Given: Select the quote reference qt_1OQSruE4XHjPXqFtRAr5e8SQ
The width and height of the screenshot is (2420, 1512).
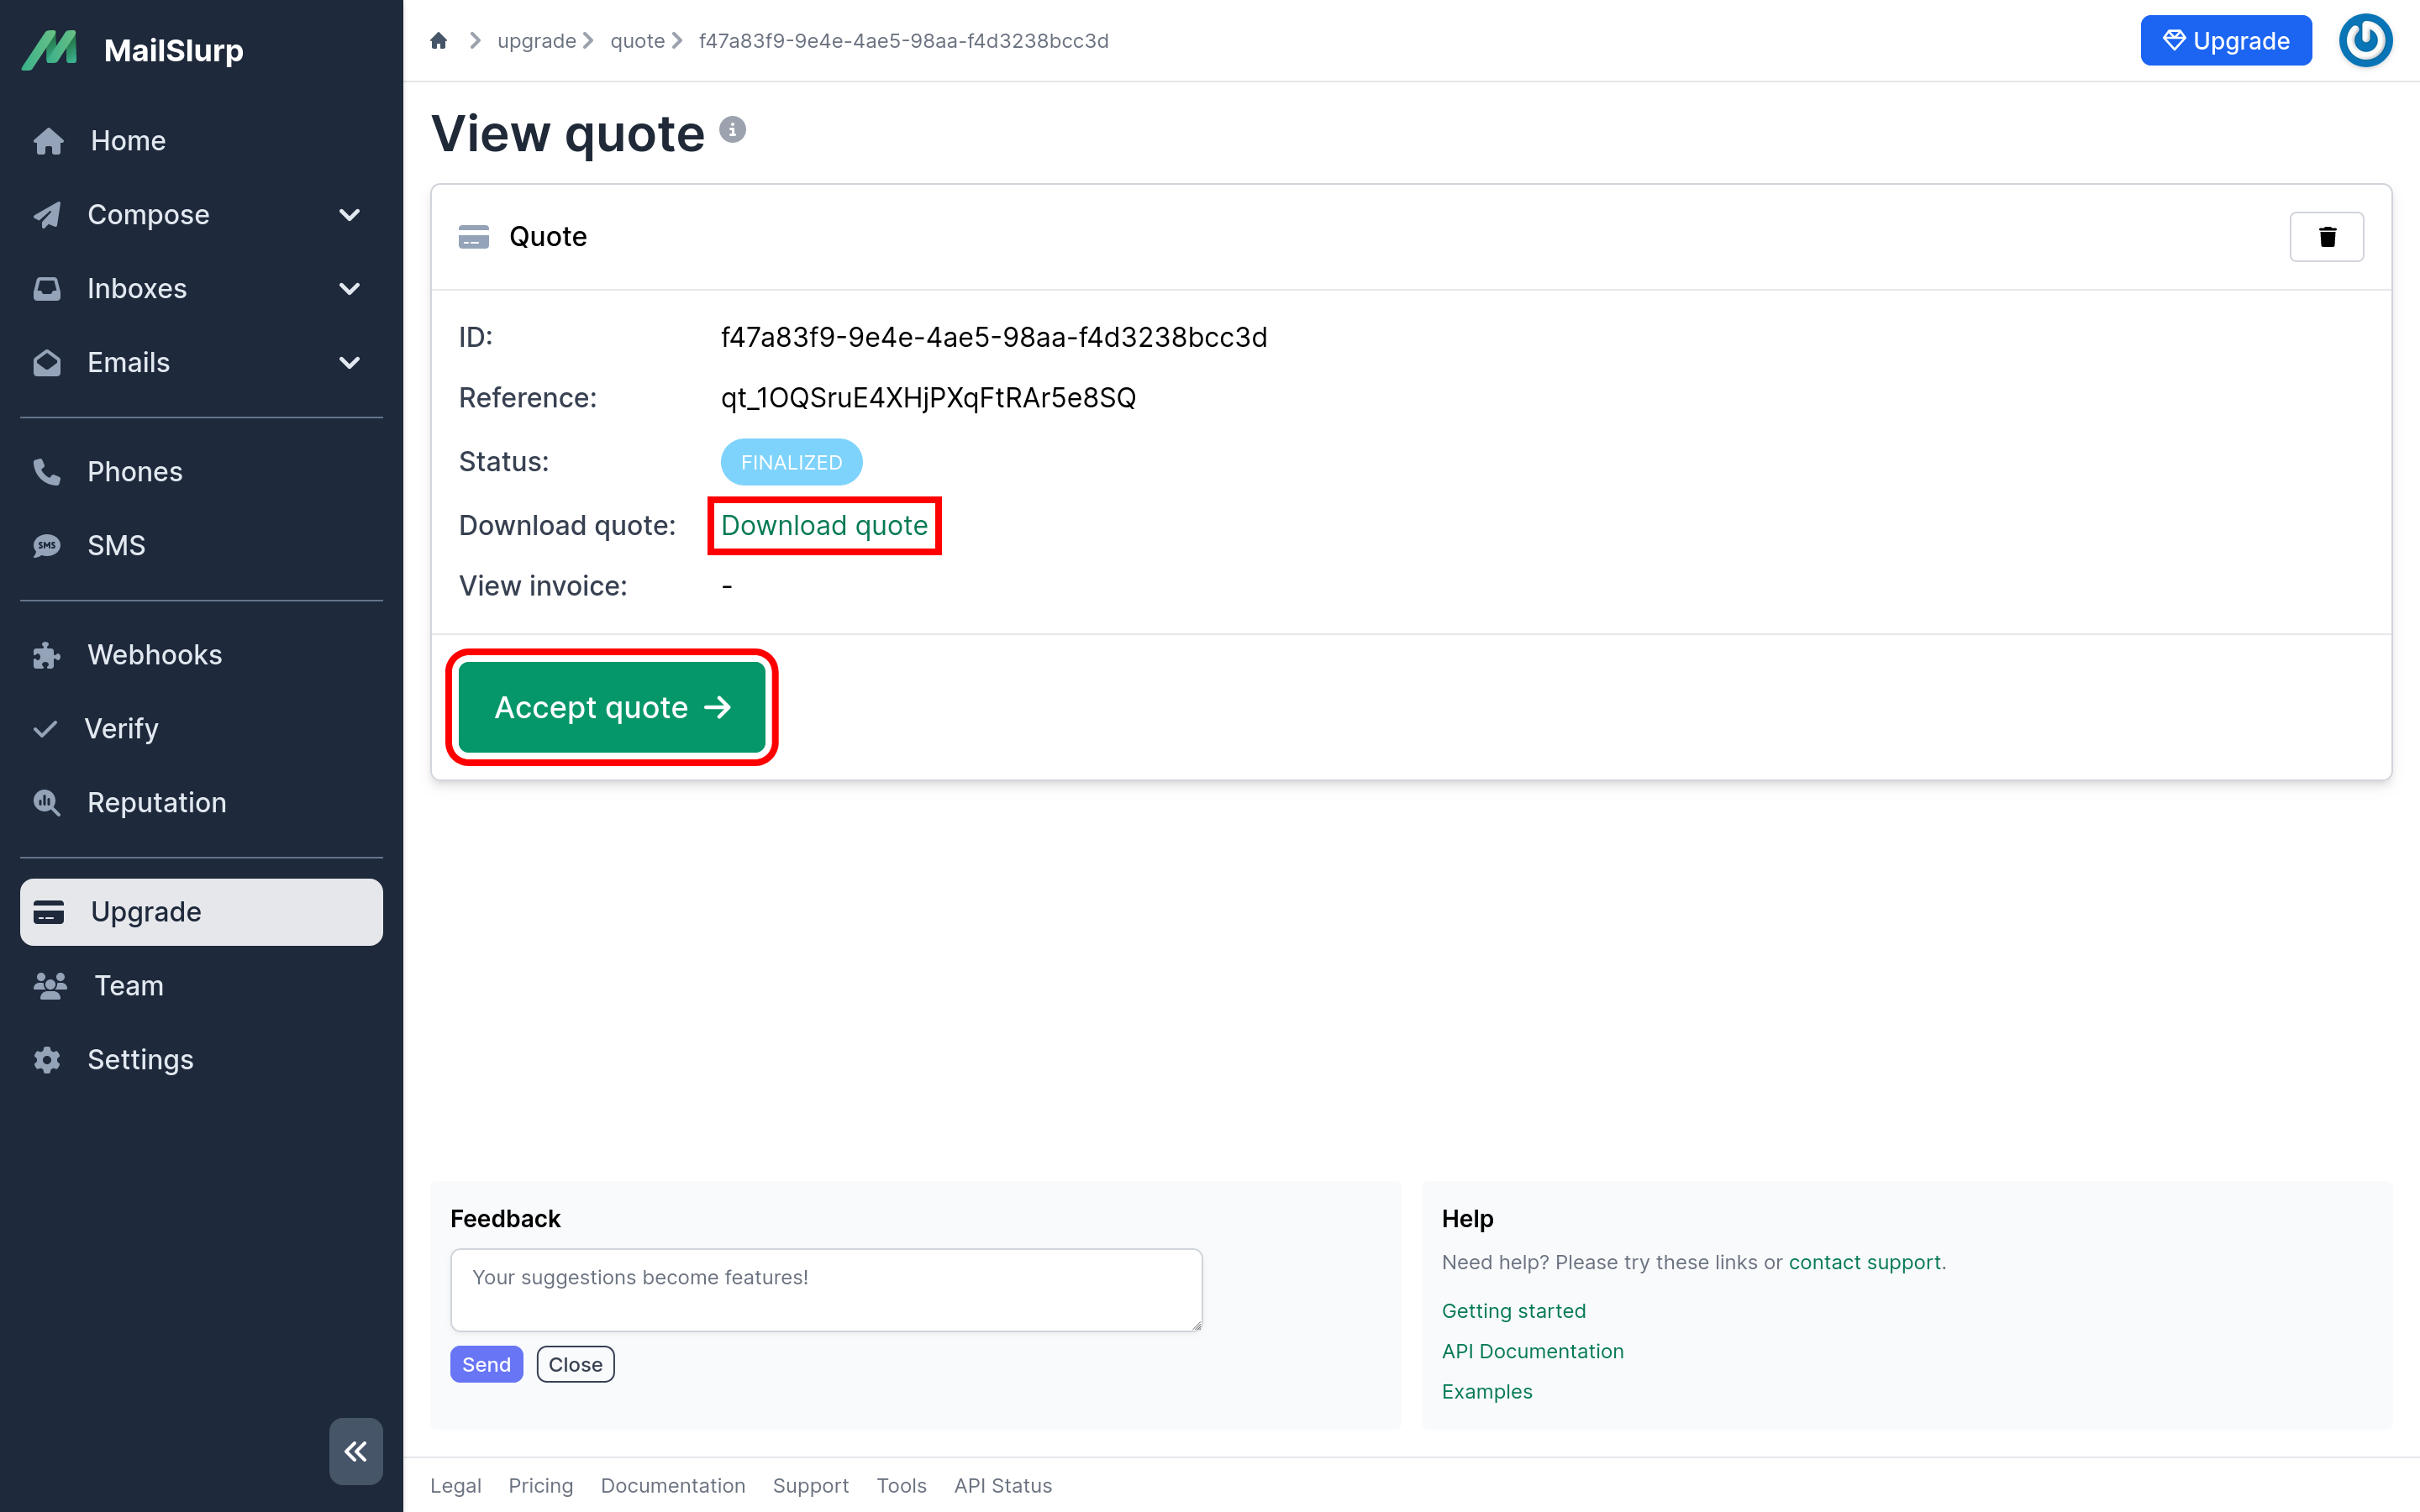Looking at the screenshot, I should point(928,398).
